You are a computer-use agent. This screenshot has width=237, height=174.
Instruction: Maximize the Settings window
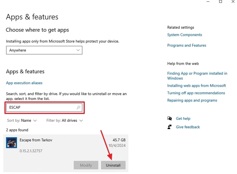pyautogui.click(x=221, y=2)
